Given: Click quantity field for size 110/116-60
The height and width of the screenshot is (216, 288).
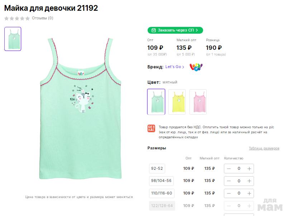Looking at the screenshot, I should (x=239, y=193).
